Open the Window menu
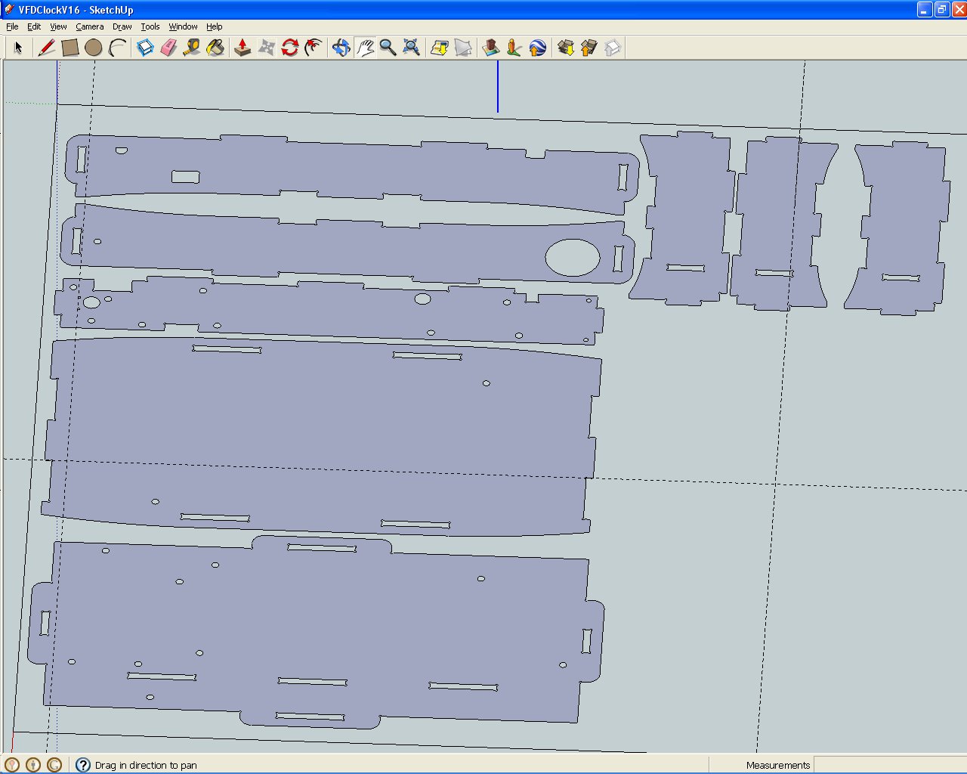Viewport: 967px width, 774px height. coord(183,26)
